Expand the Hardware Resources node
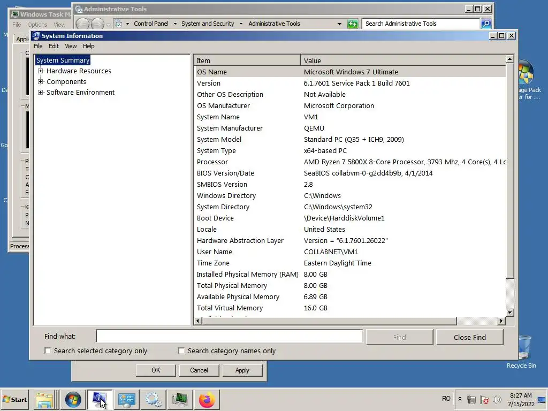548x411 pixels. 41,71
